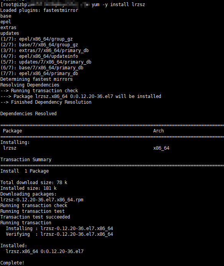Click the 'Dependencies Resolved' text
Image resolution: width=224 pixels, height=266 pixels.
[28, 114]
